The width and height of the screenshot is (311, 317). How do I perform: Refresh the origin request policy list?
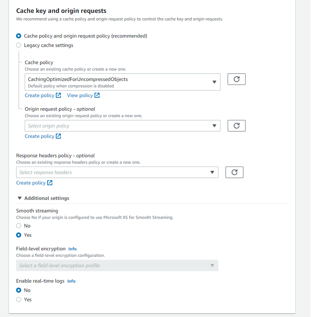coord(236,126)
